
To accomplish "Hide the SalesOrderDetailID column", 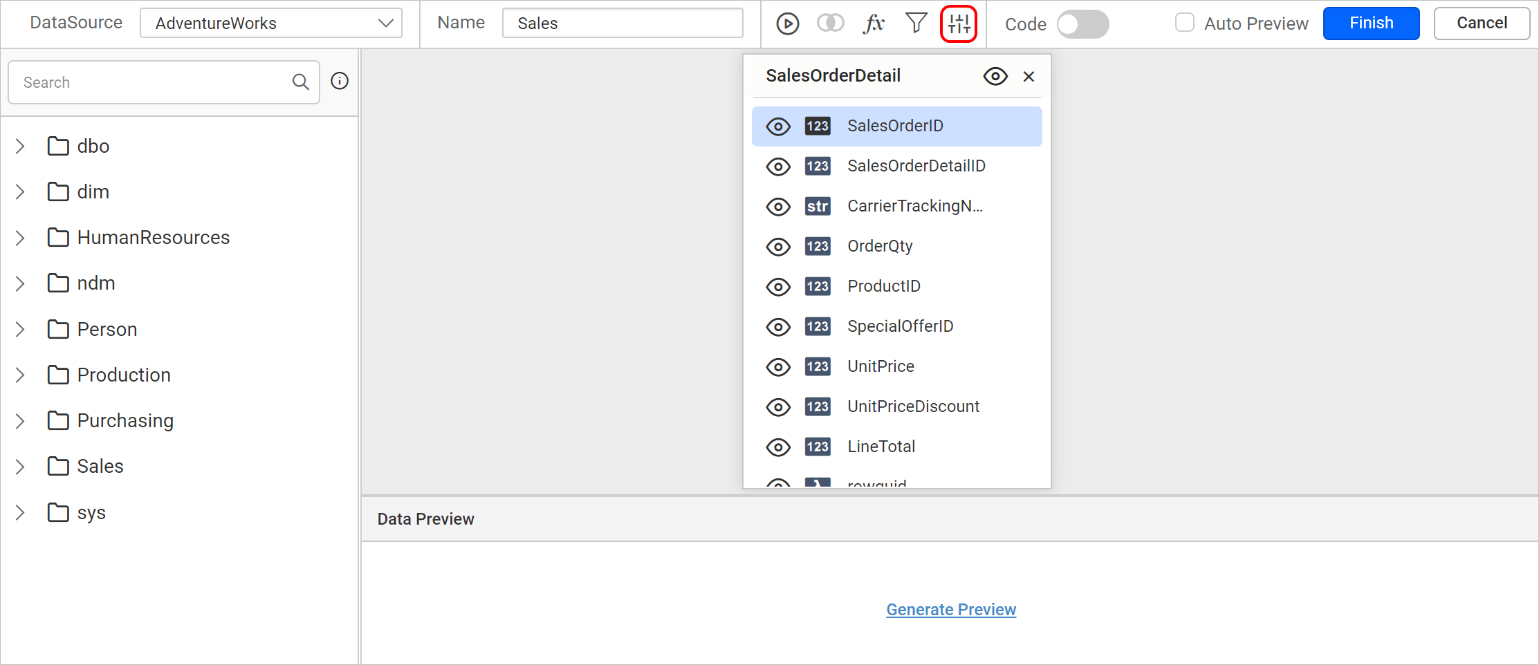I will pos(778,167).
